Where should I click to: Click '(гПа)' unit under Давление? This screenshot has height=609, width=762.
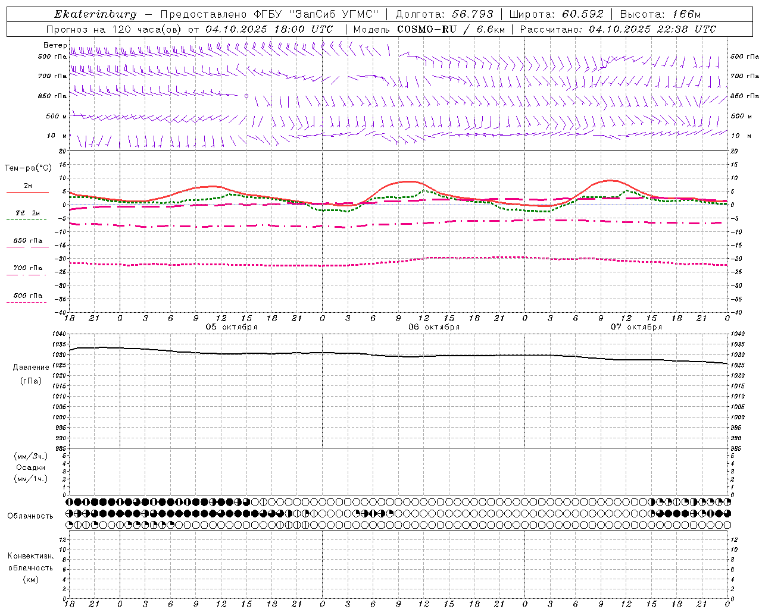click(x=31, y=381)
